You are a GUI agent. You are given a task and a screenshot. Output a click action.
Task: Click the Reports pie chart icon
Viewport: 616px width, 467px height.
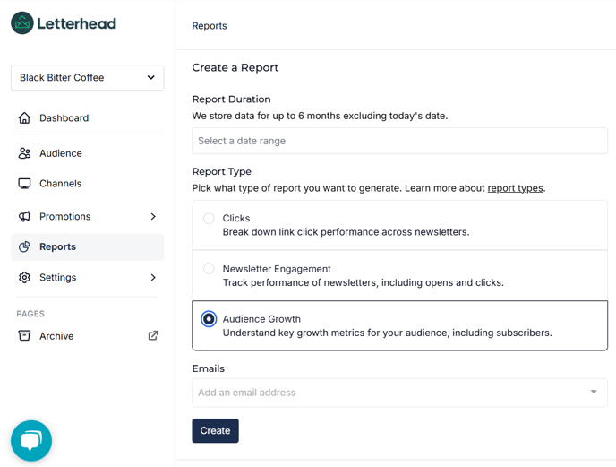click(24, 246)
